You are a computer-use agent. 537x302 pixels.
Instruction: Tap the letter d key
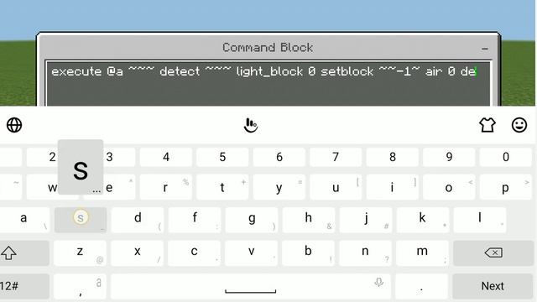point(138,220)
